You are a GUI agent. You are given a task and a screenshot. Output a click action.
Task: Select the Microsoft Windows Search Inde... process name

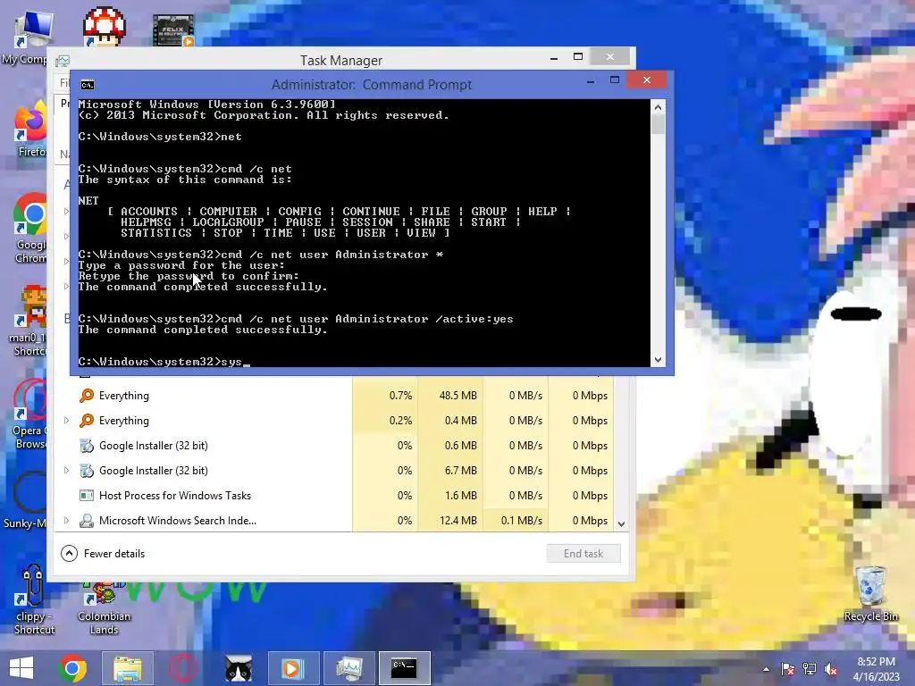pos(178,521)
